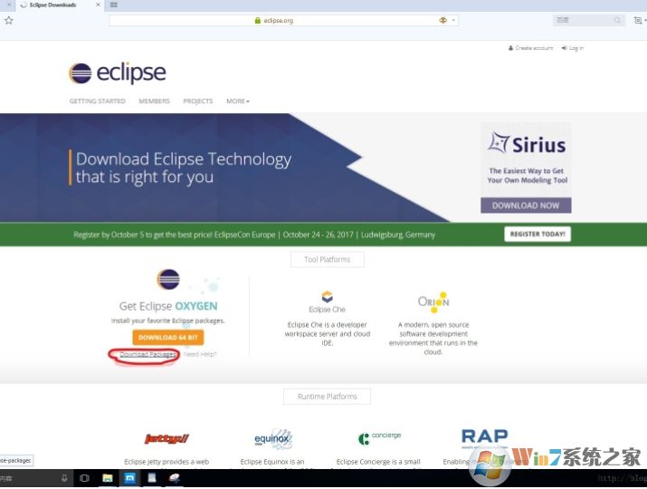This screenshot has width=647, height=489.
Task: Click the REGISTER TODAY! button
Action: click(538, 235)
